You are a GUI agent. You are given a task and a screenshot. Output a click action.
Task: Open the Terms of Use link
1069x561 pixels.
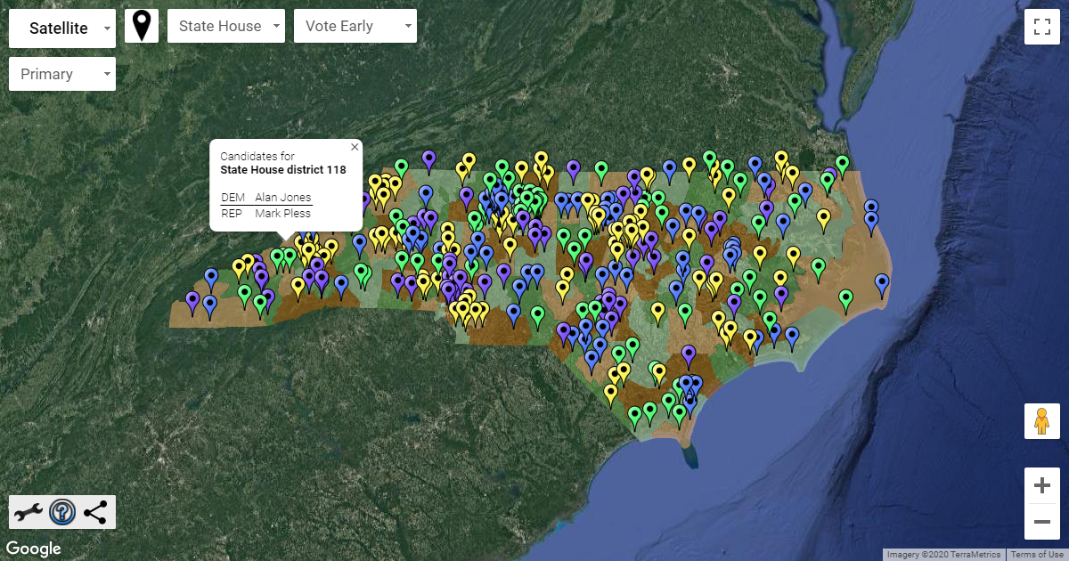coord(1036,554)
